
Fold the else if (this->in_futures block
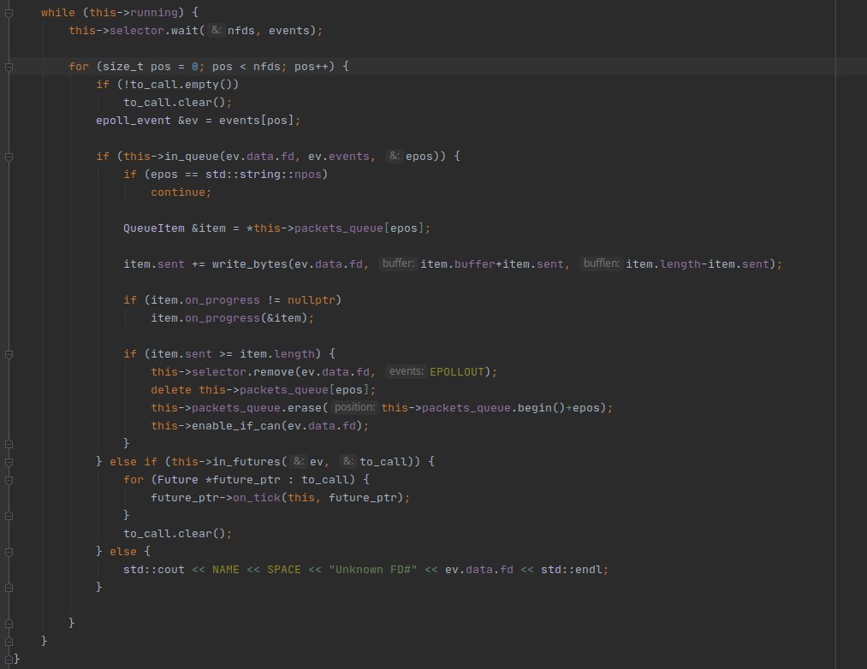(x=9, y=462)
